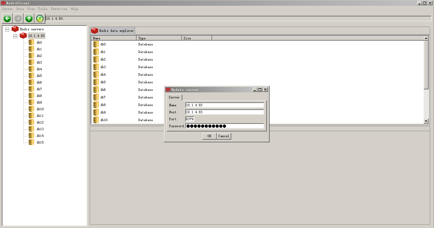
Task: Open the Data menu
Action: (20, 9)
